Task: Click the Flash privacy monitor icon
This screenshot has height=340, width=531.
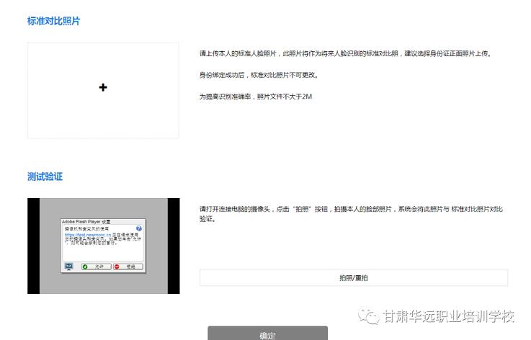Action: 69,266
